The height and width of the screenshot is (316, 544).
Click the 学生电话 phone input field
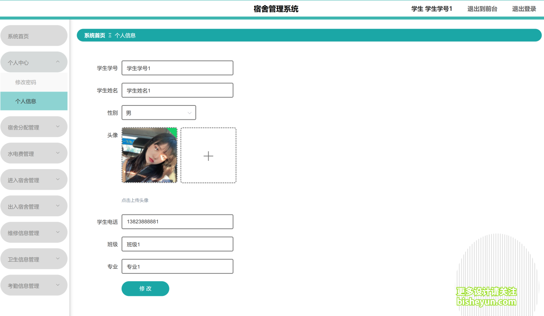coord(177,221)
